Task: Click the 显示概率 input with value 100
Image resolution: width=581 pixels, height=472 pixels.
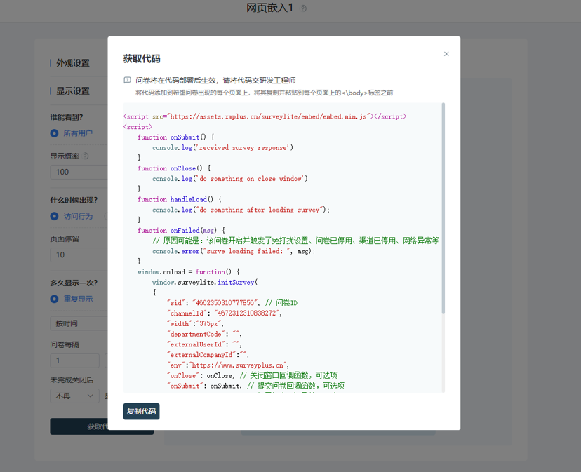Action: coord(79,172)
